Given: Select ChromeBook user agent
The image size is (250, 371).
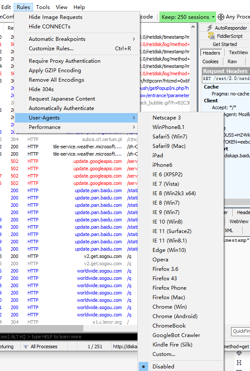Looking at the screenshot, I should (169, 326).
